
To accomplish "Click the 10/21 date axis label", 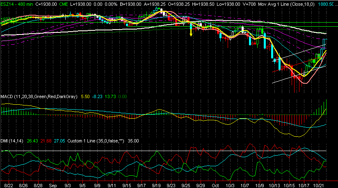I will (318, 186).
